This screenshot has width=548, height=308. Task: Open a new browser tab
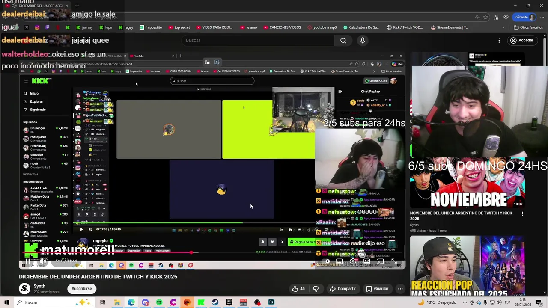point(77,6)
